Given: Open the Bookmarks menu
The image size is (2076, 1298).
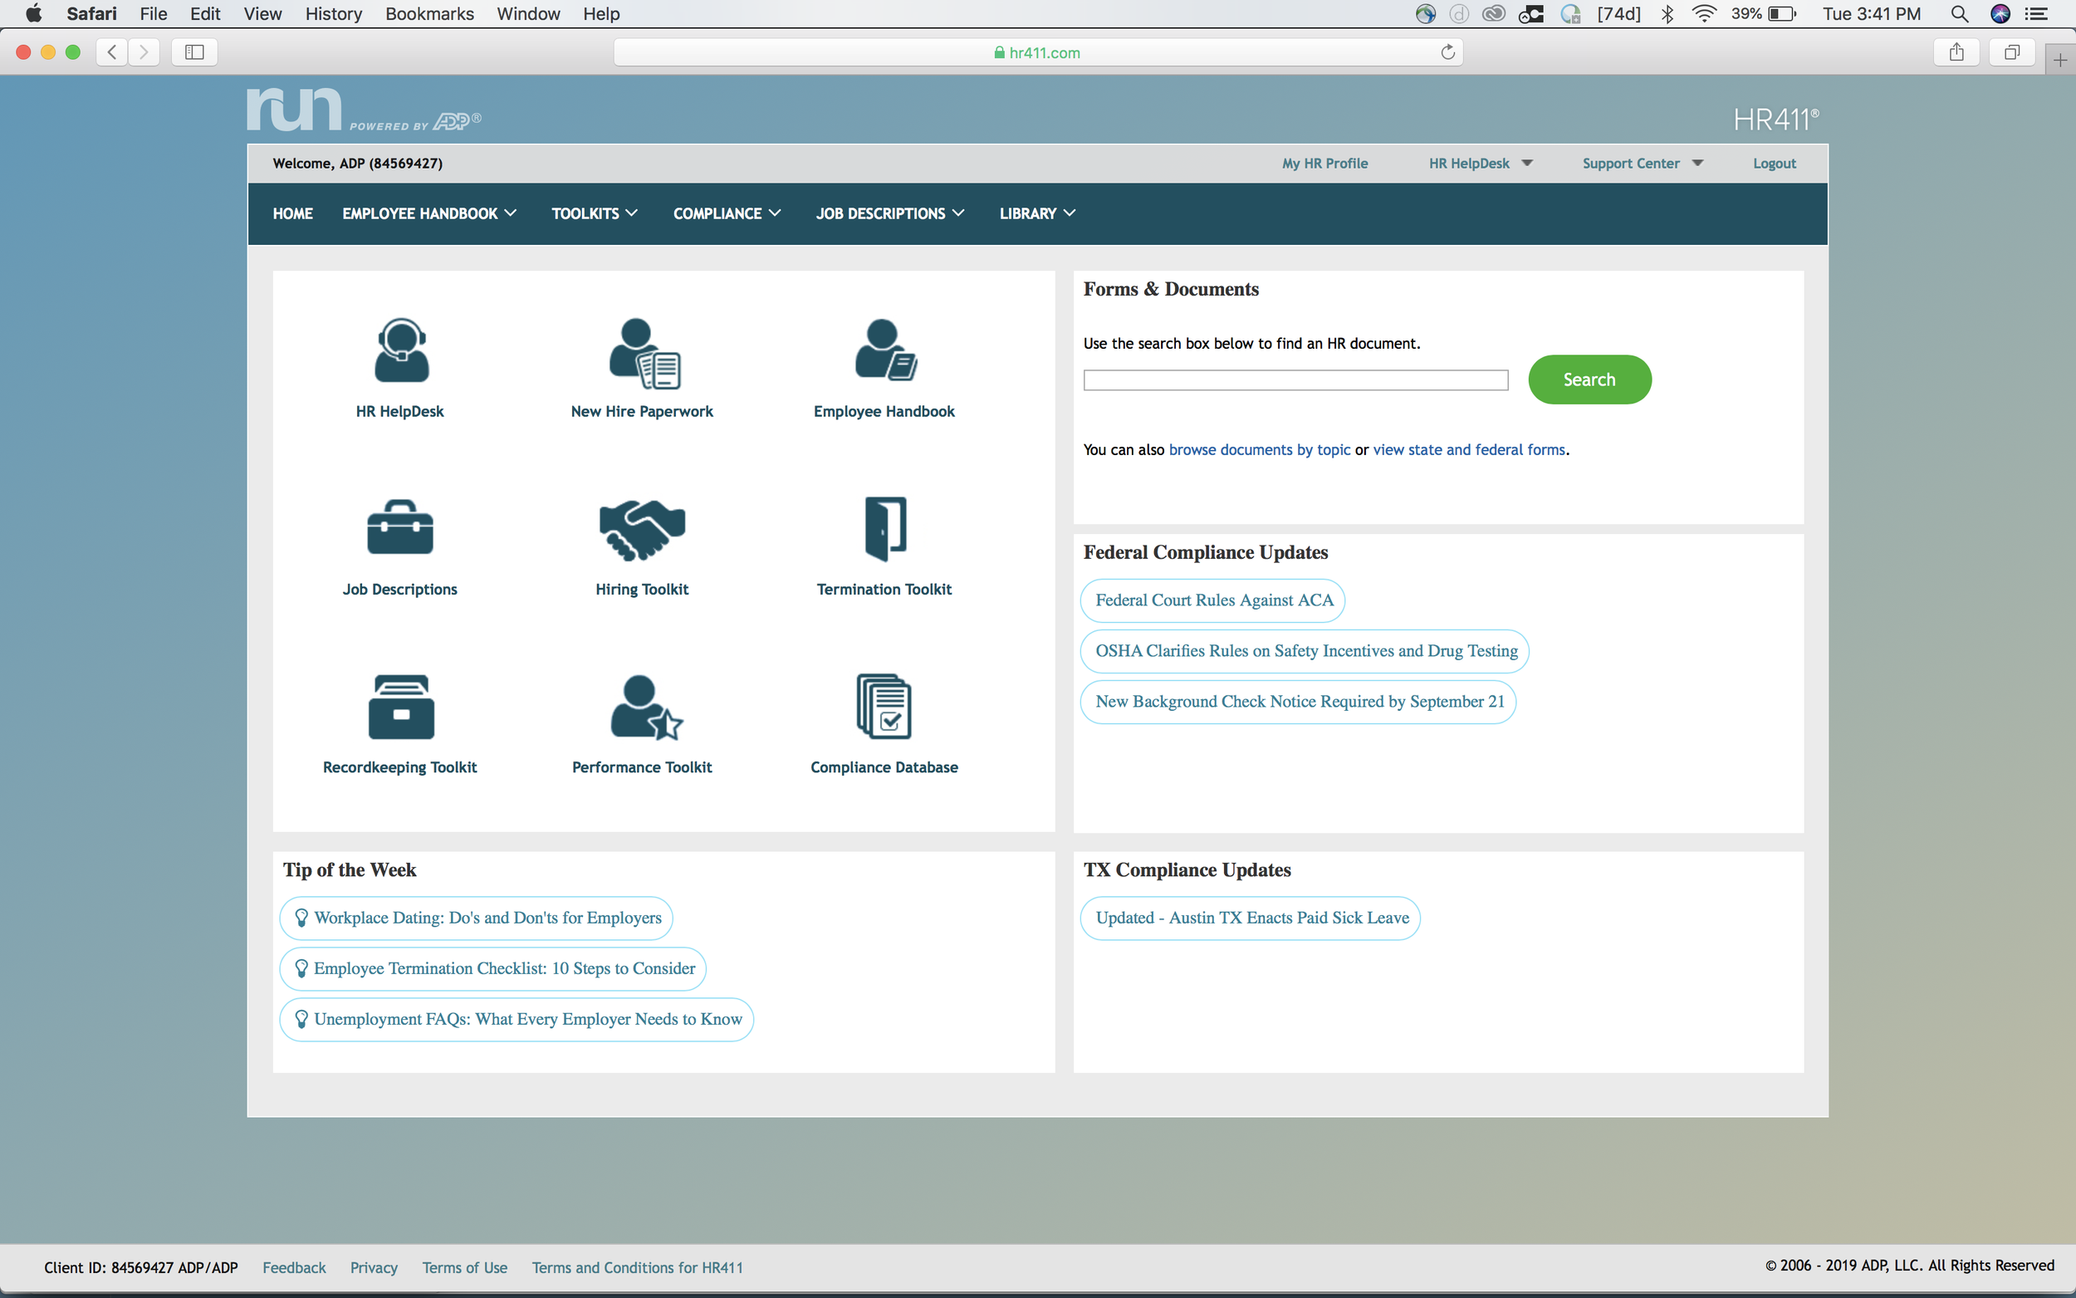Looking at the screenshot, I should tap(430, 14).
